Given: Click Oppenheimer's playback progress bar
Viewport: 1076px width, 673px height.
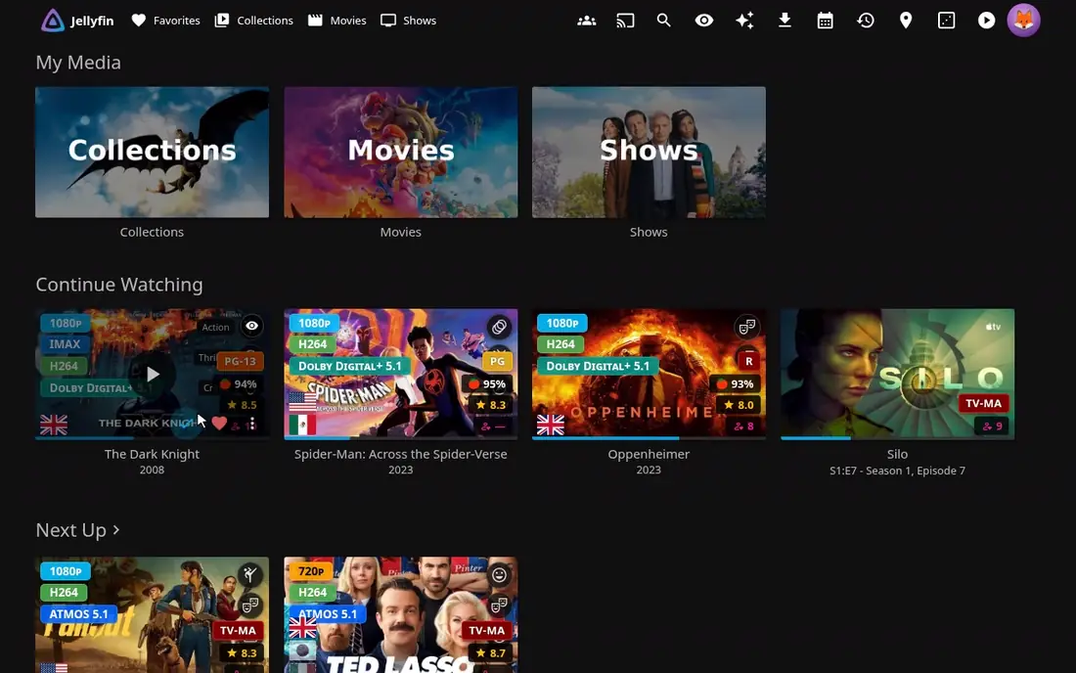Looking at the screenshot, I should coord(649,437).
